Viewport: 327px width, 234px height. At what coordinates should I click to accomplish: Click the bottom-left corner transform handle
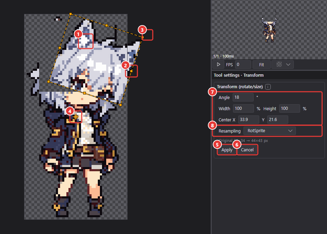(x=49, y=82)
